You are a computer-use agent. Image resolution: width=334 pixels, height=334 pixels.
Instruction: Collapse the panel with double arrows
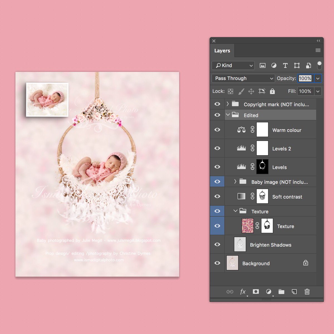318,41
